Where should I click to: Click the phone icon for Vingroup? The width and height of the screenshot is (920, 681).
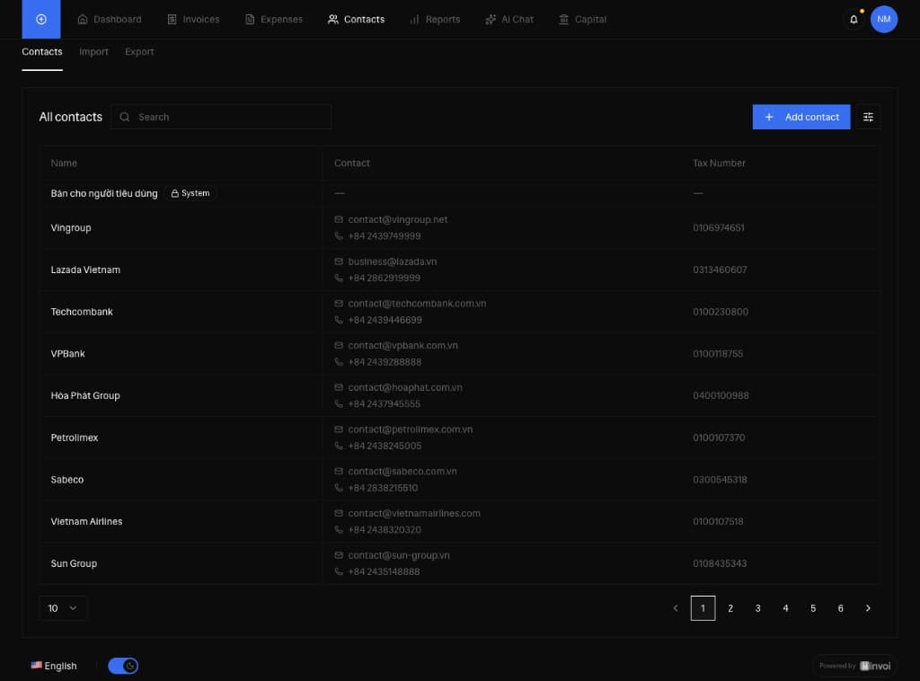pos(339,235)
